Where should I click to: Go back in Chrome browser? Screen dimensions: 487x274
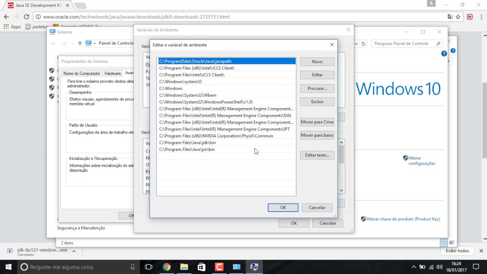[6, 17]
